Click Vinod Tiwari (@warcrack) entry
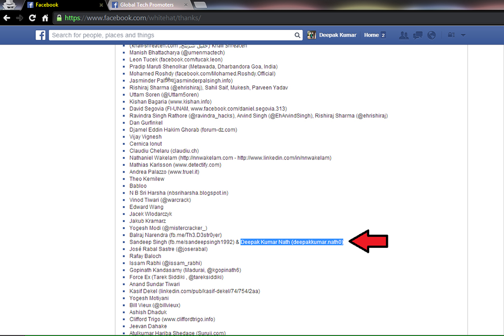Viewport: 504px width, 336px height. (x=160, y=200)
